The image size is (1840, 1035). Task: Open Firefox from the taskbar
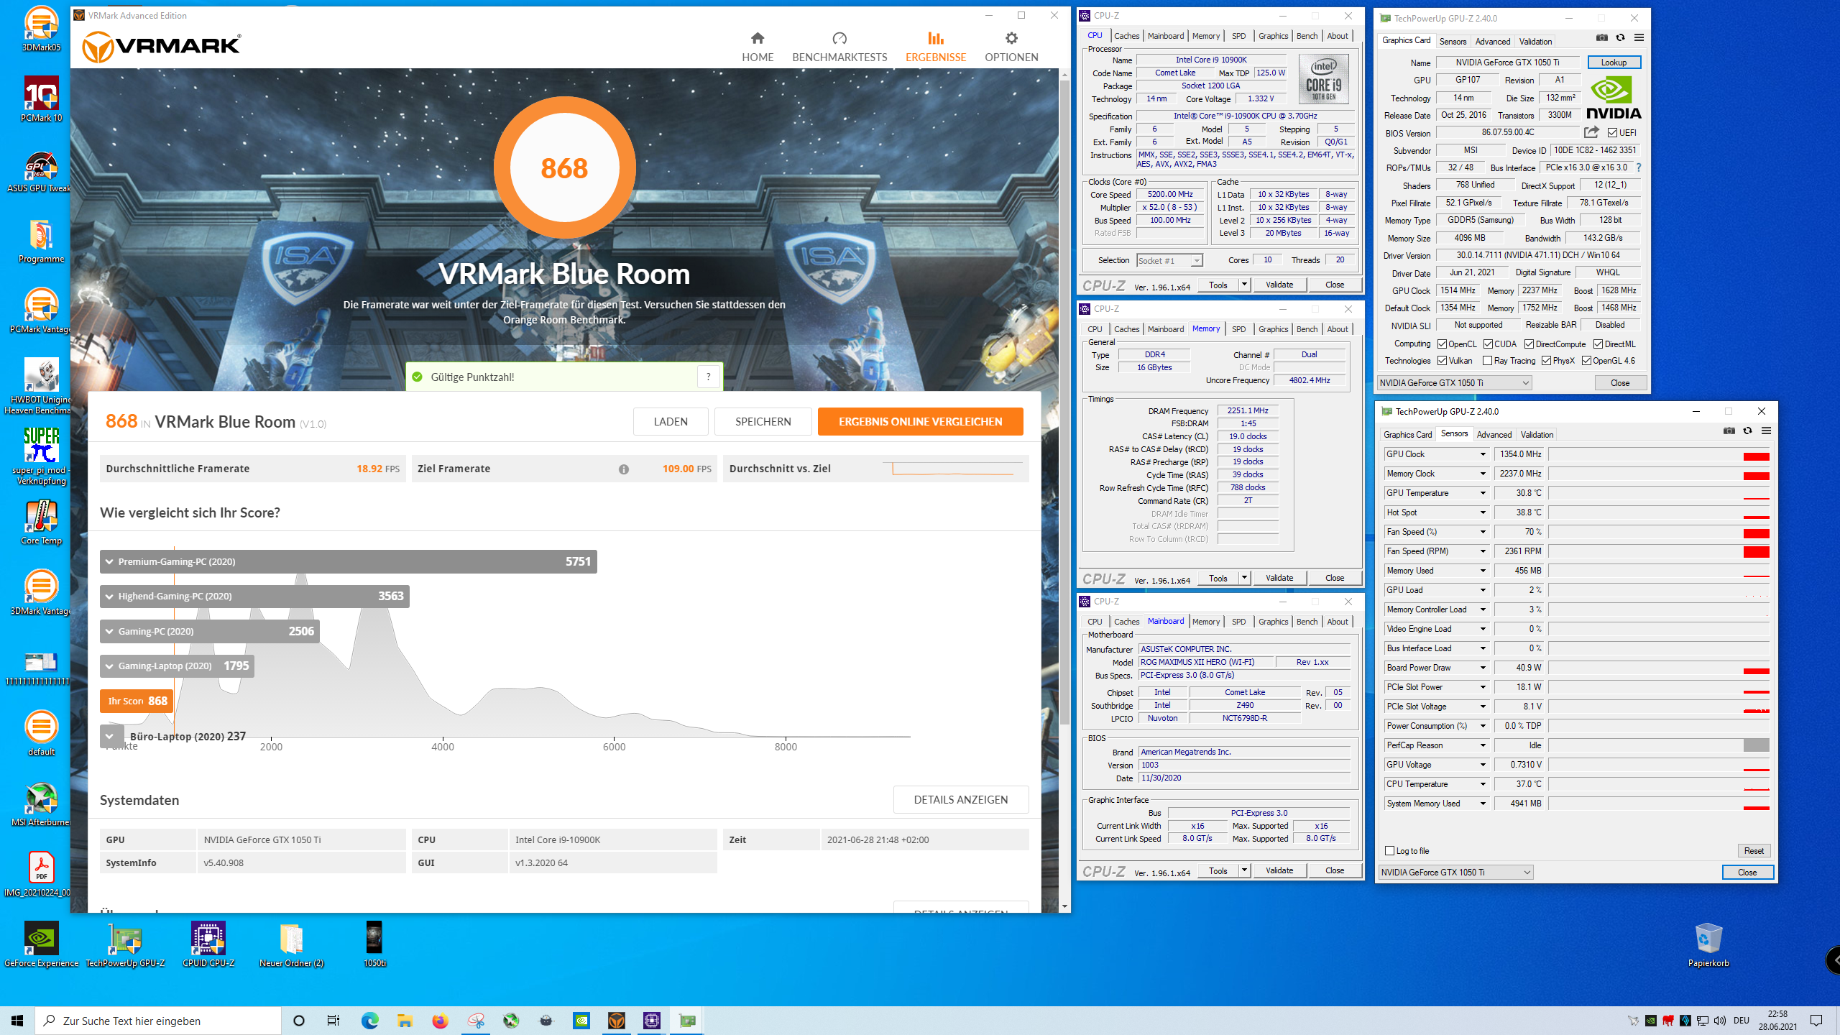pyautogui.click(x=440, y=1021)
